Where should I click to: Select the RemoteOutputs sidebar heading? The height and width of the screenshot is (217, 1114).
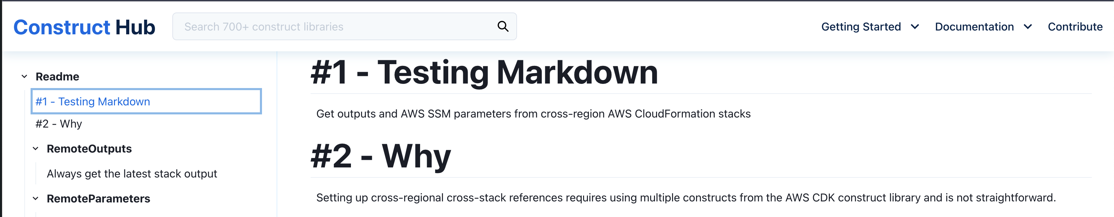pyautogui.click(x=89, y=148)
